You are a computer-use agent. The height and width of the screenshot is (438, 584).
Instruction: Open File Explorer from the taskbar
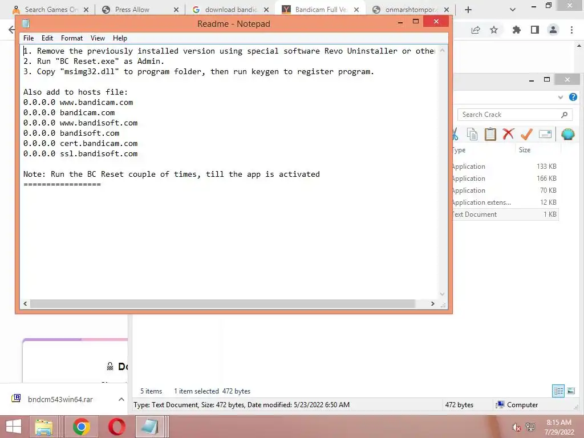(43, 427)
